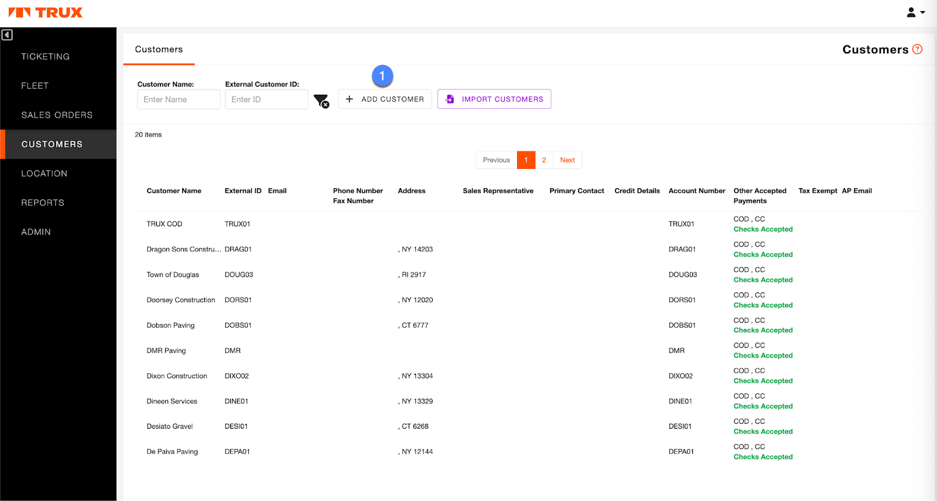Open the Admin section
Viewport: 937px width, 501px height.
pos(36,232)
